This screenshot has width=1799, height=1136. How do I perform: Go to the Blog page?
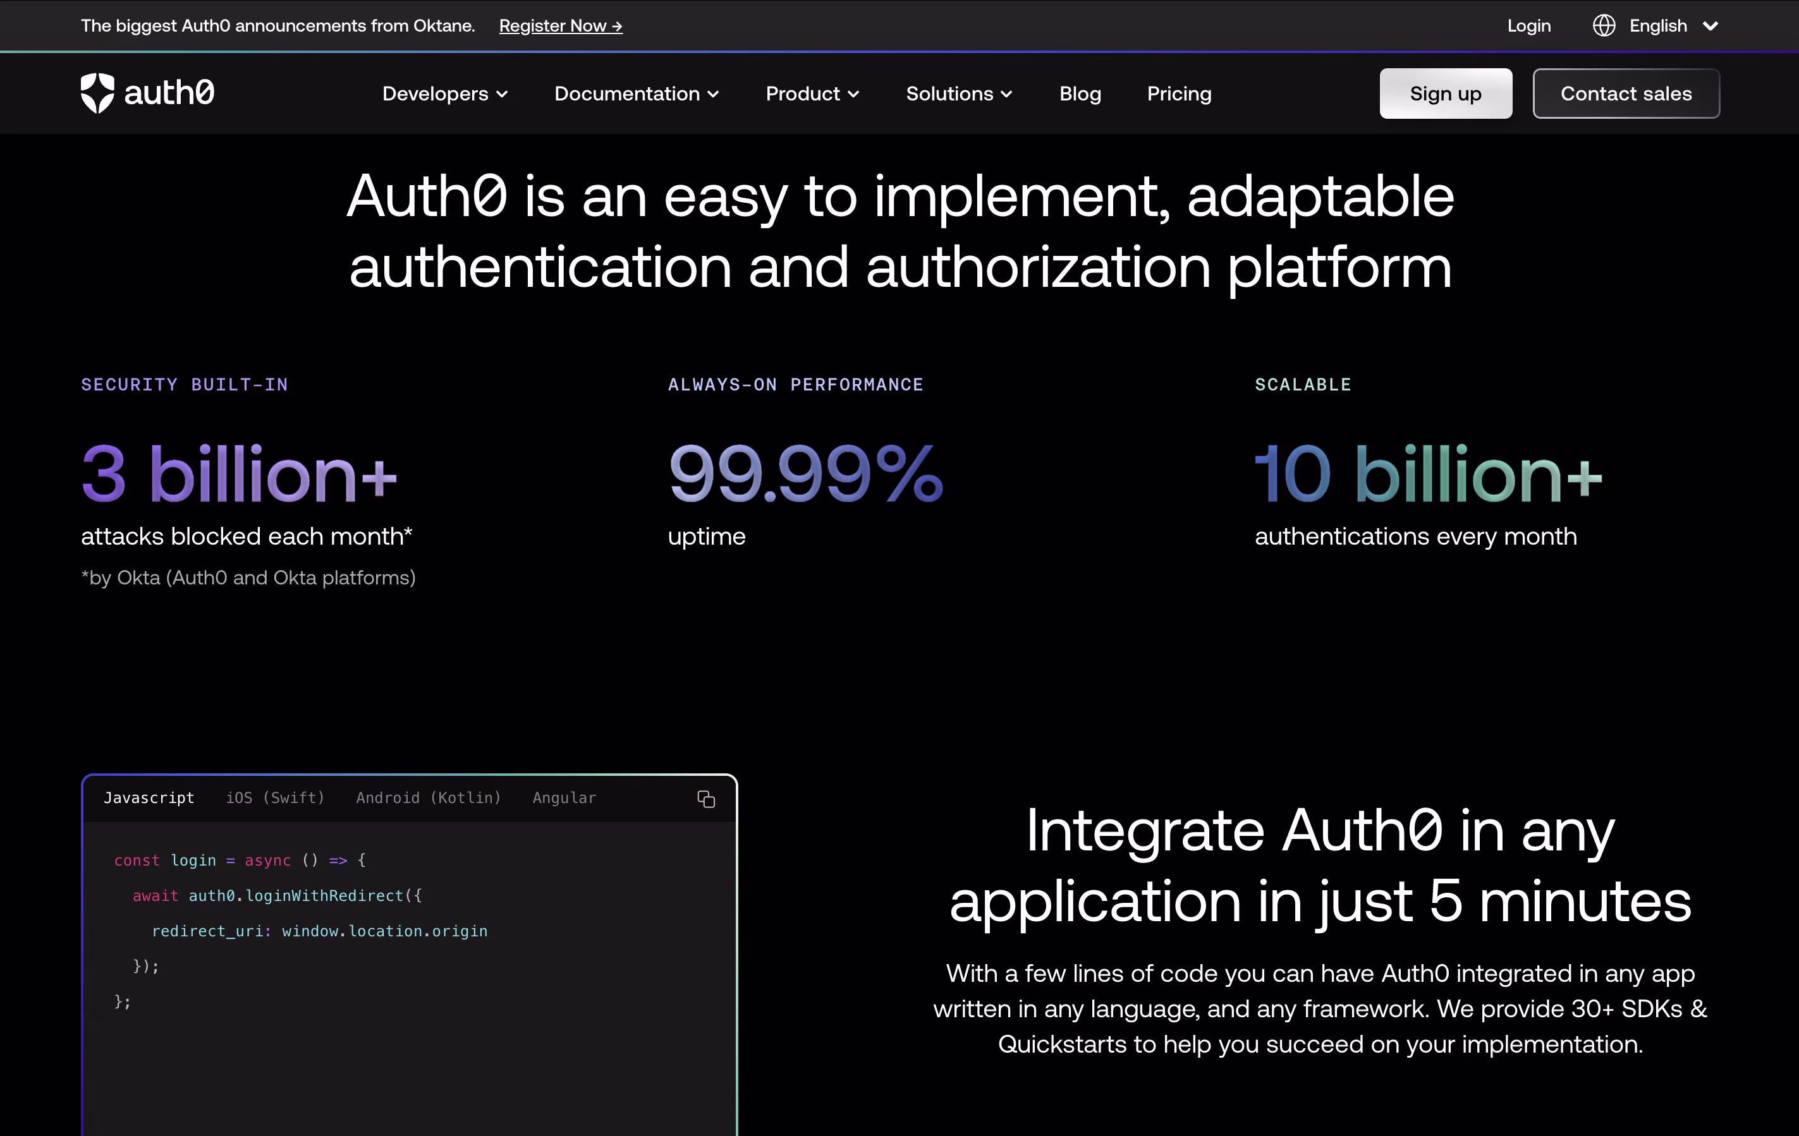[1080, 94]
